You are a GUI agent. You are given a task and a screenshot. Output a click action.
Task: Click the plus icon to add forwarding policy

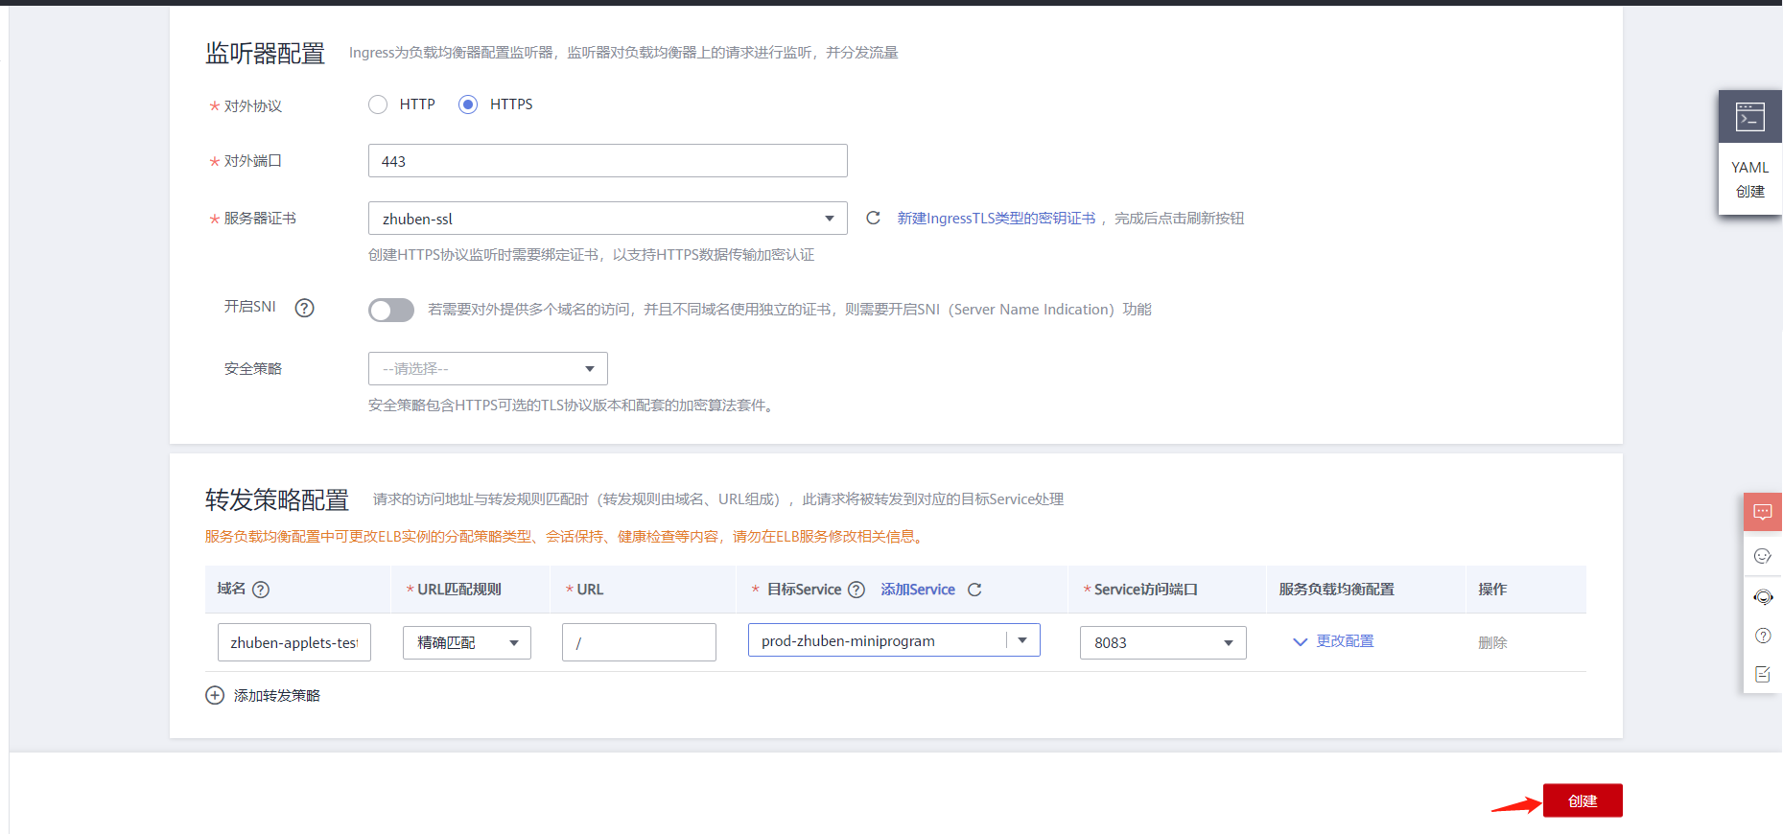point(215,695)
